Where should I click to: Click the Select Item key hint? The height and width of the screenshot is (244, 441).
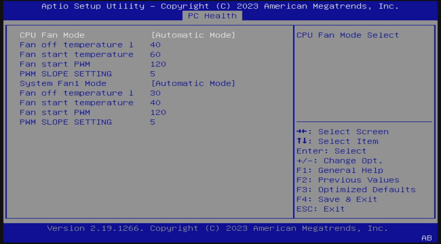tap(337, 141)
